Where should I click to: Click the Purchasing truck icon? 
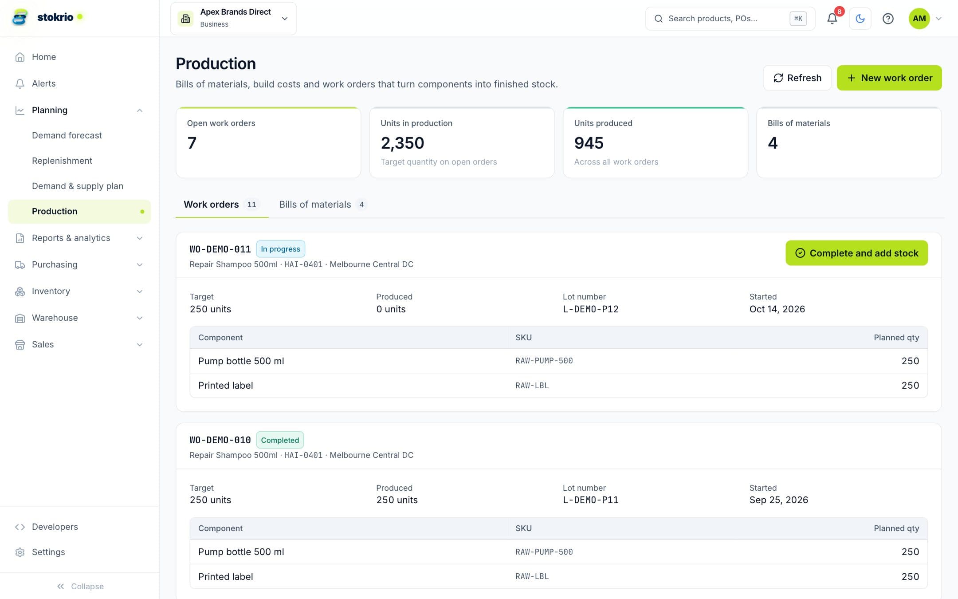(20, 264)
